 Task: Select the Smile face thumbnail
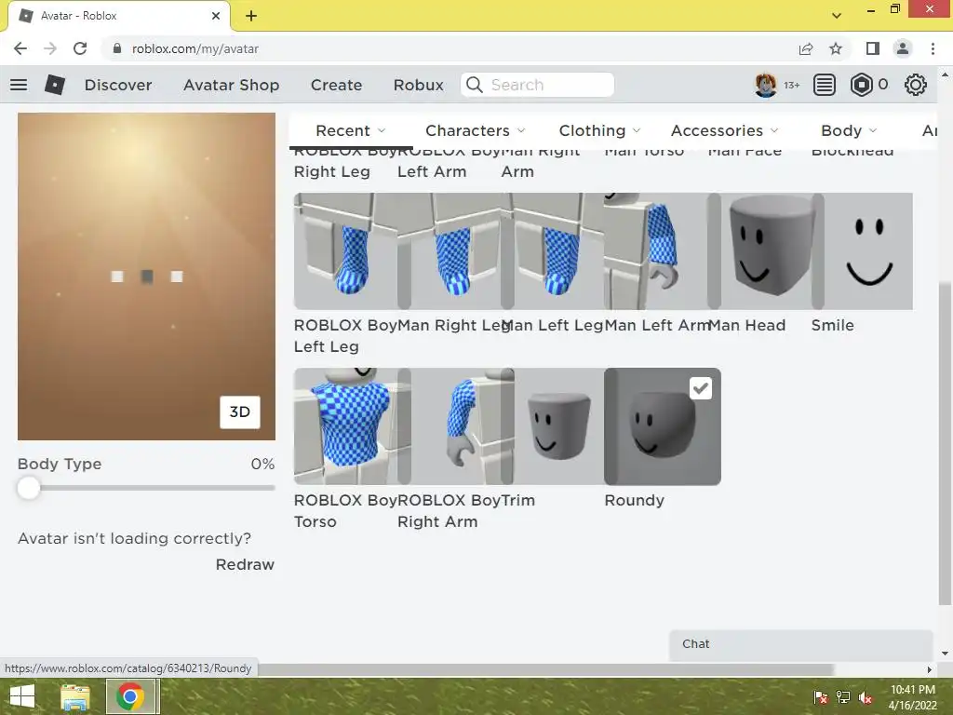[x=862, y=251]
